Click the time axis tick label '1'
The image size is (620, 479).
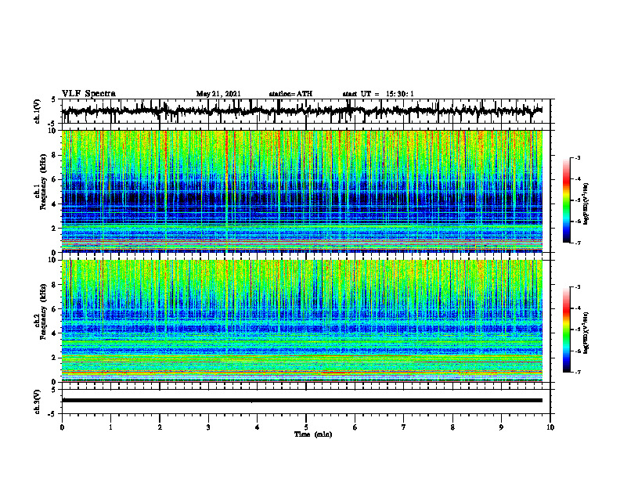(110, 427)
